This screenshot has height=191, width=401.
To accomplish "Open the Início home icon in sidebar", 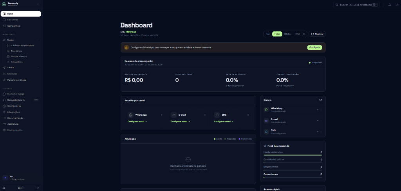I will coord(4,14).
